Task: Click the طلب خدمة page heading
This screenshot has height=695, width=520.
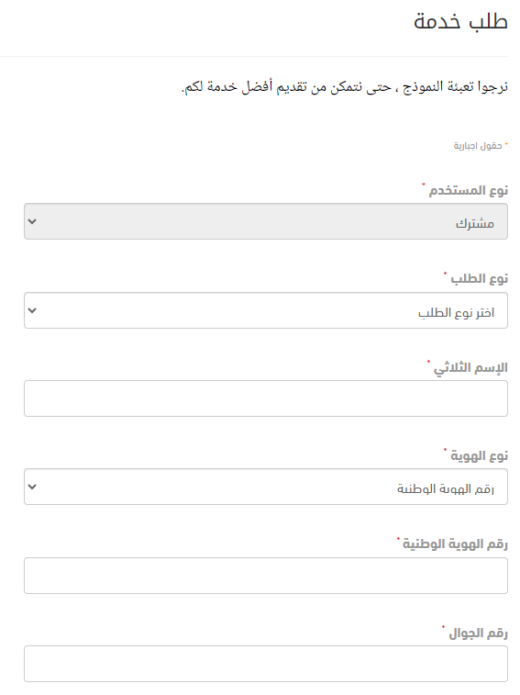Action: [460, 21]
